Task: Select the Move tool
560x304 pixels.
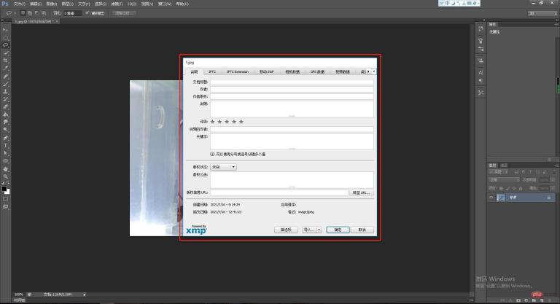Action: pyautogui.click(x=6, y=29)
